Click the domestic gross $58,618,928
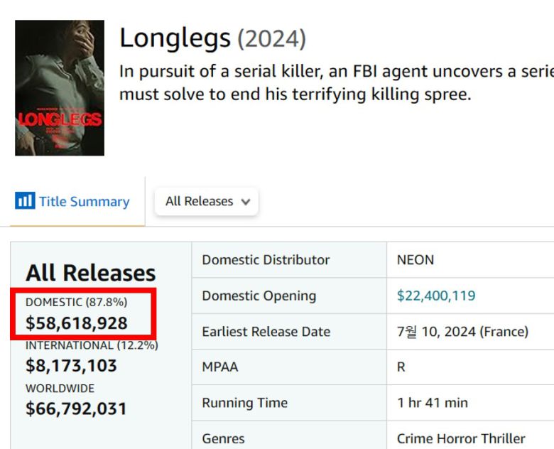 pyautogui.click(x=77, y=323)
